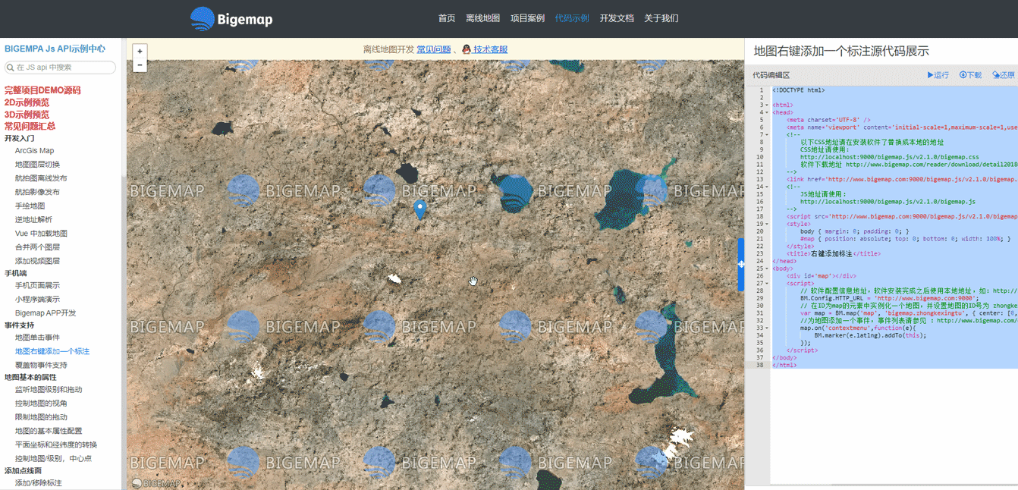
Task: Select 限制地图的拖动 example
Action: pos(41,417)
